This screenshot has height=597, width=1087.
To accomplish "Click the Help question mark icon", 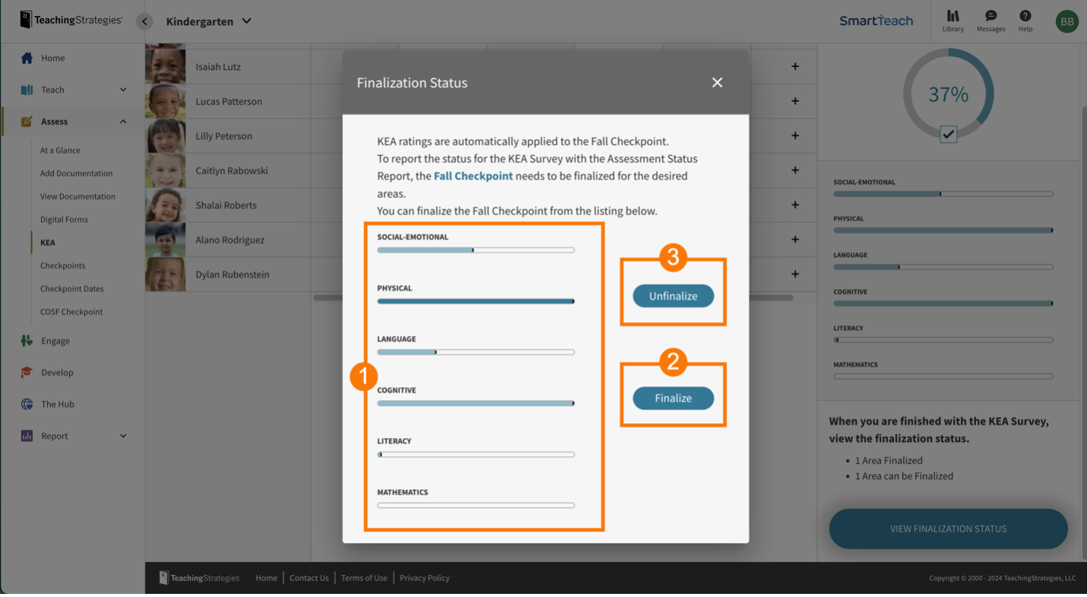I will (x=1025, y=16).
